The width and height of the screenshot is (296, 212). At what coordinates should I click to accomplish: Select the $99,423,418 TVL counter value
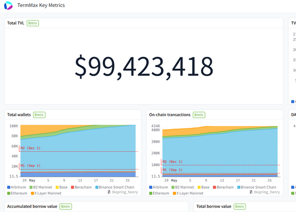coord(144,67)
